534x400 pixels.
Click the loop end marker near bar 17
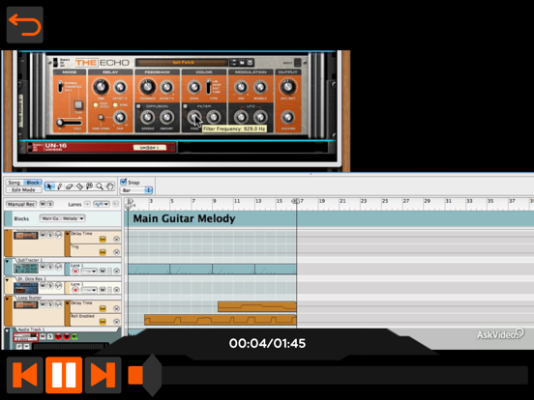click(x=295, y=201)
